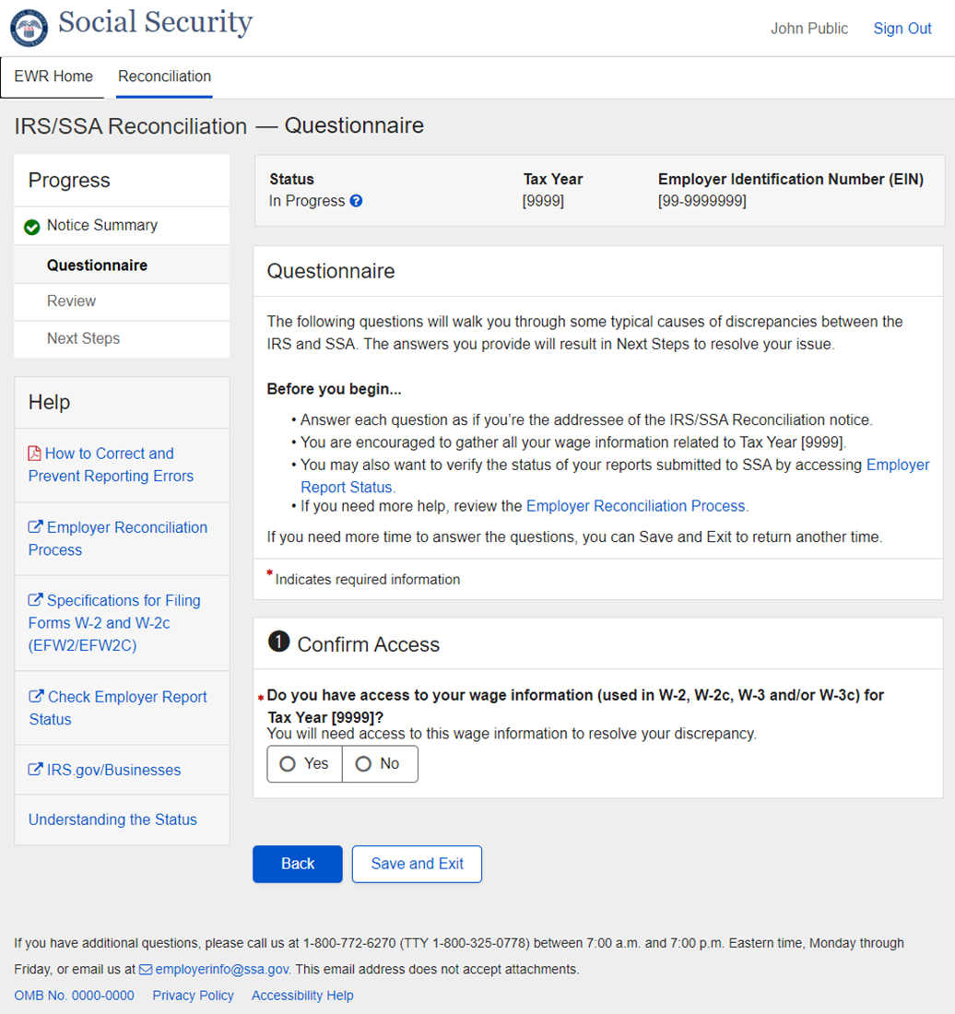Select No for wage information access

click(x=379, y=764)
